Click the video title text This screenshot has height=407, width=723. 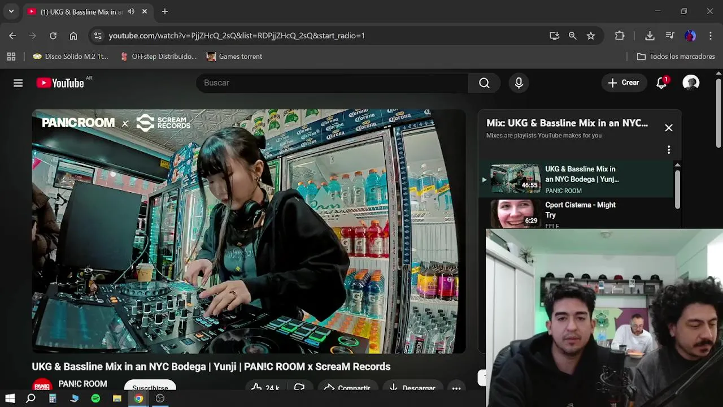pyautogui.click(x=211, y=367)
